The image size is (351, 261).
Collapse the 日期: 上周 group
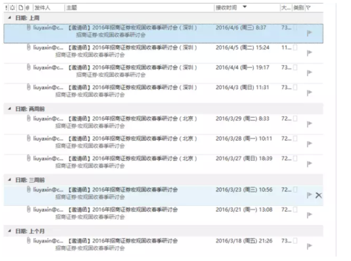coord(9,19)
